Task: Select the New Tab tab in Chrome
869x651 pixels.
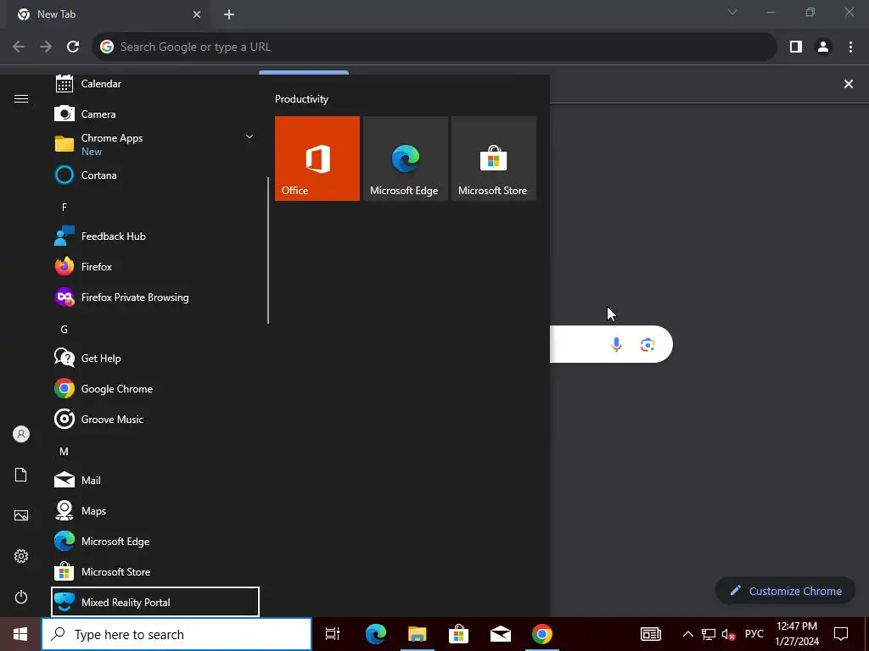Action: click(x=108, y=14)
